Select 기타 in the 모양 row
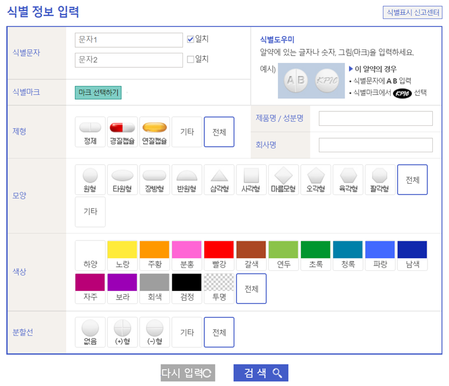This screenshot has height=386, width=449. coord(90,212)
